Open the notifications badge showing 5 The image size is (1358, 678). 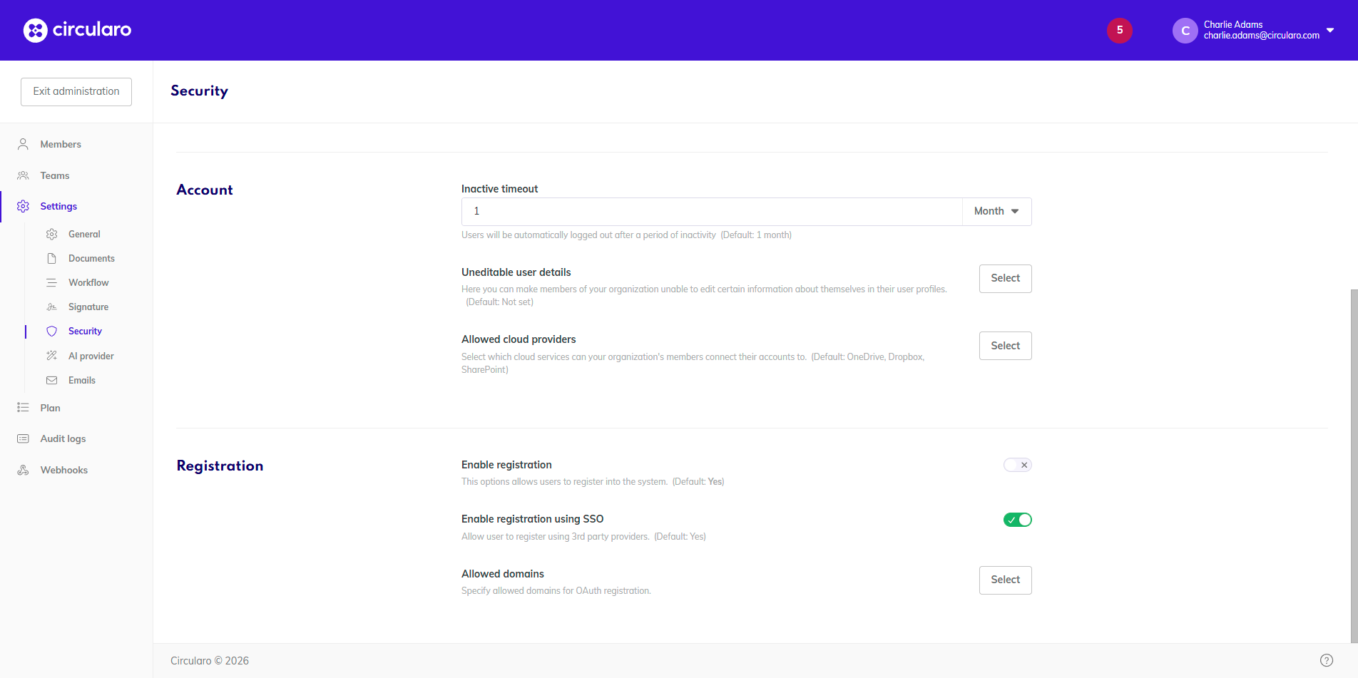1119,30
